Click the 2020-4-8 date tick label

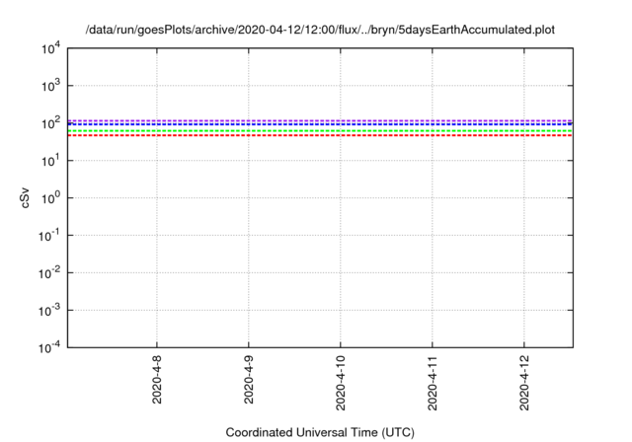[x=157, y=380]
